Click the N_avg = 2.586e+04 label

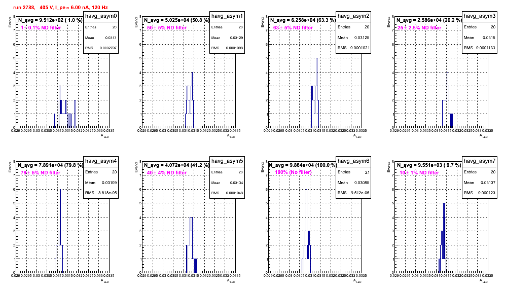coord(429,20)
